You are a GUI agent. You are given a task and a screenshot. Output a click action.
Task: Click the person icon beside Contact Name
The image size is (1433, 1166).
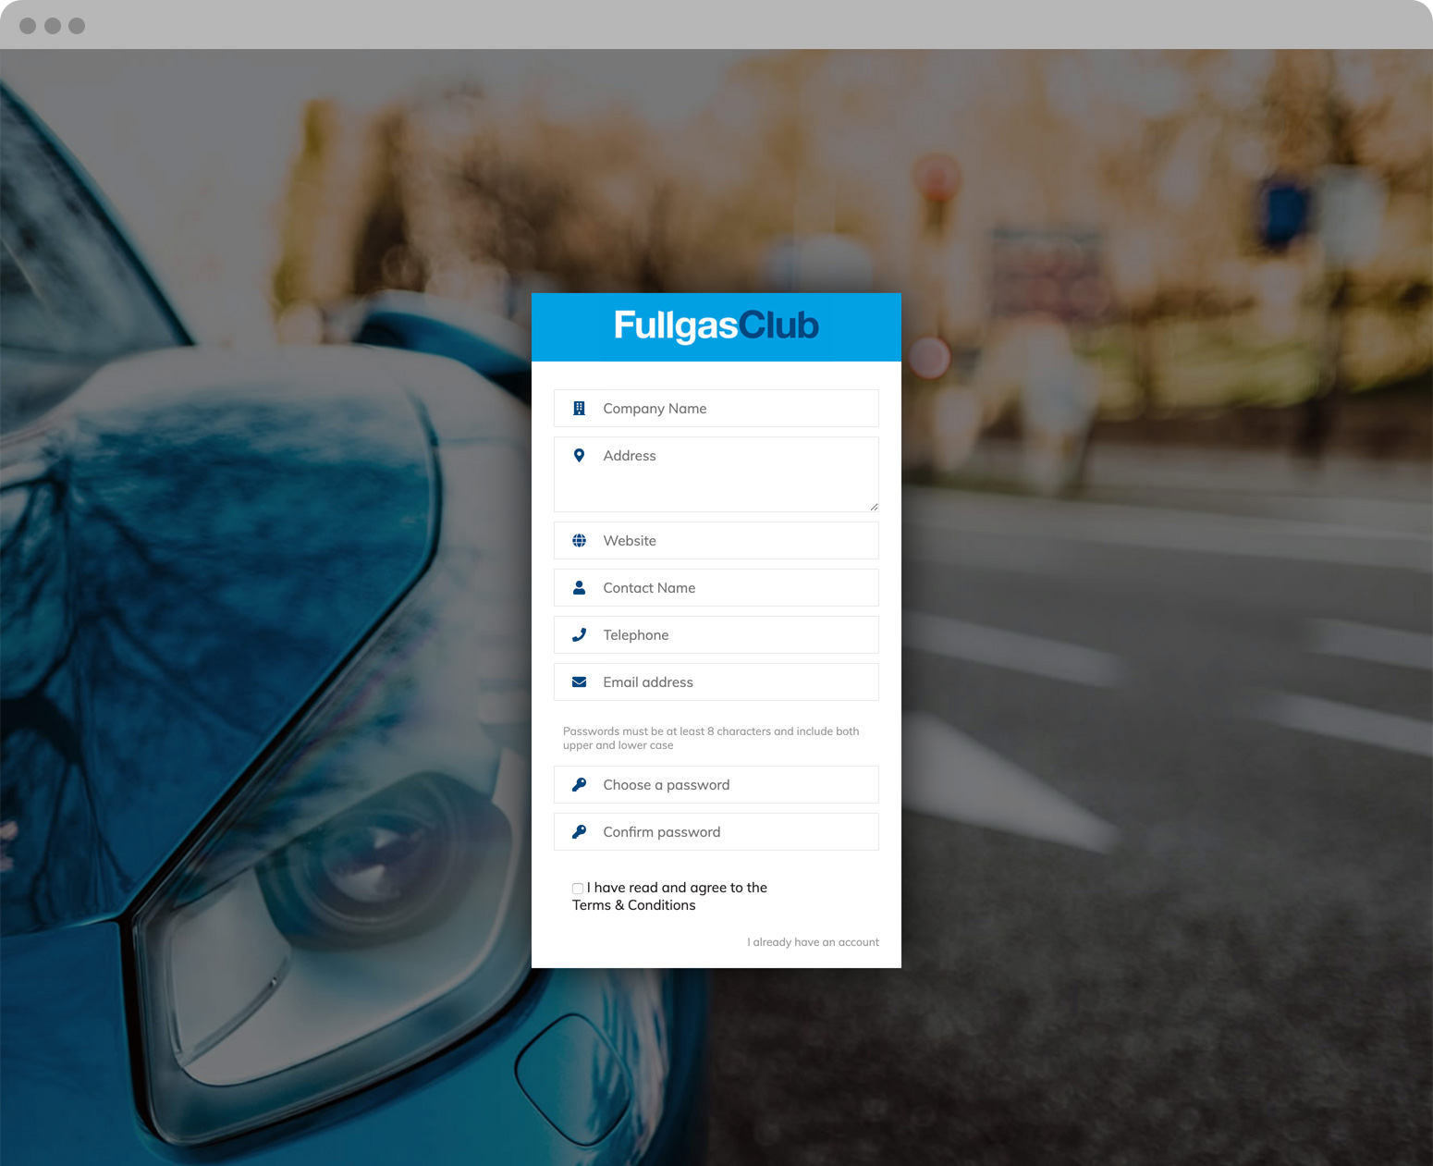(x=579, y=587)
